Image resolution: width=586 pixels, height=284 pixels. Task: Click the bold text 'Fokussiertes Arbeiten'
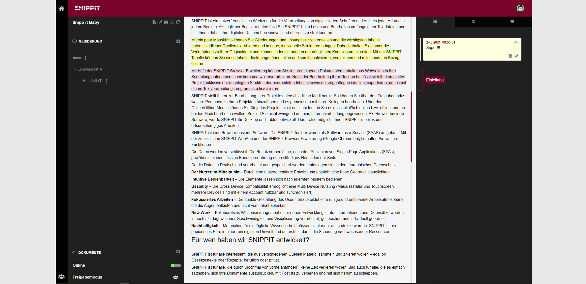[x=212, y=200]
